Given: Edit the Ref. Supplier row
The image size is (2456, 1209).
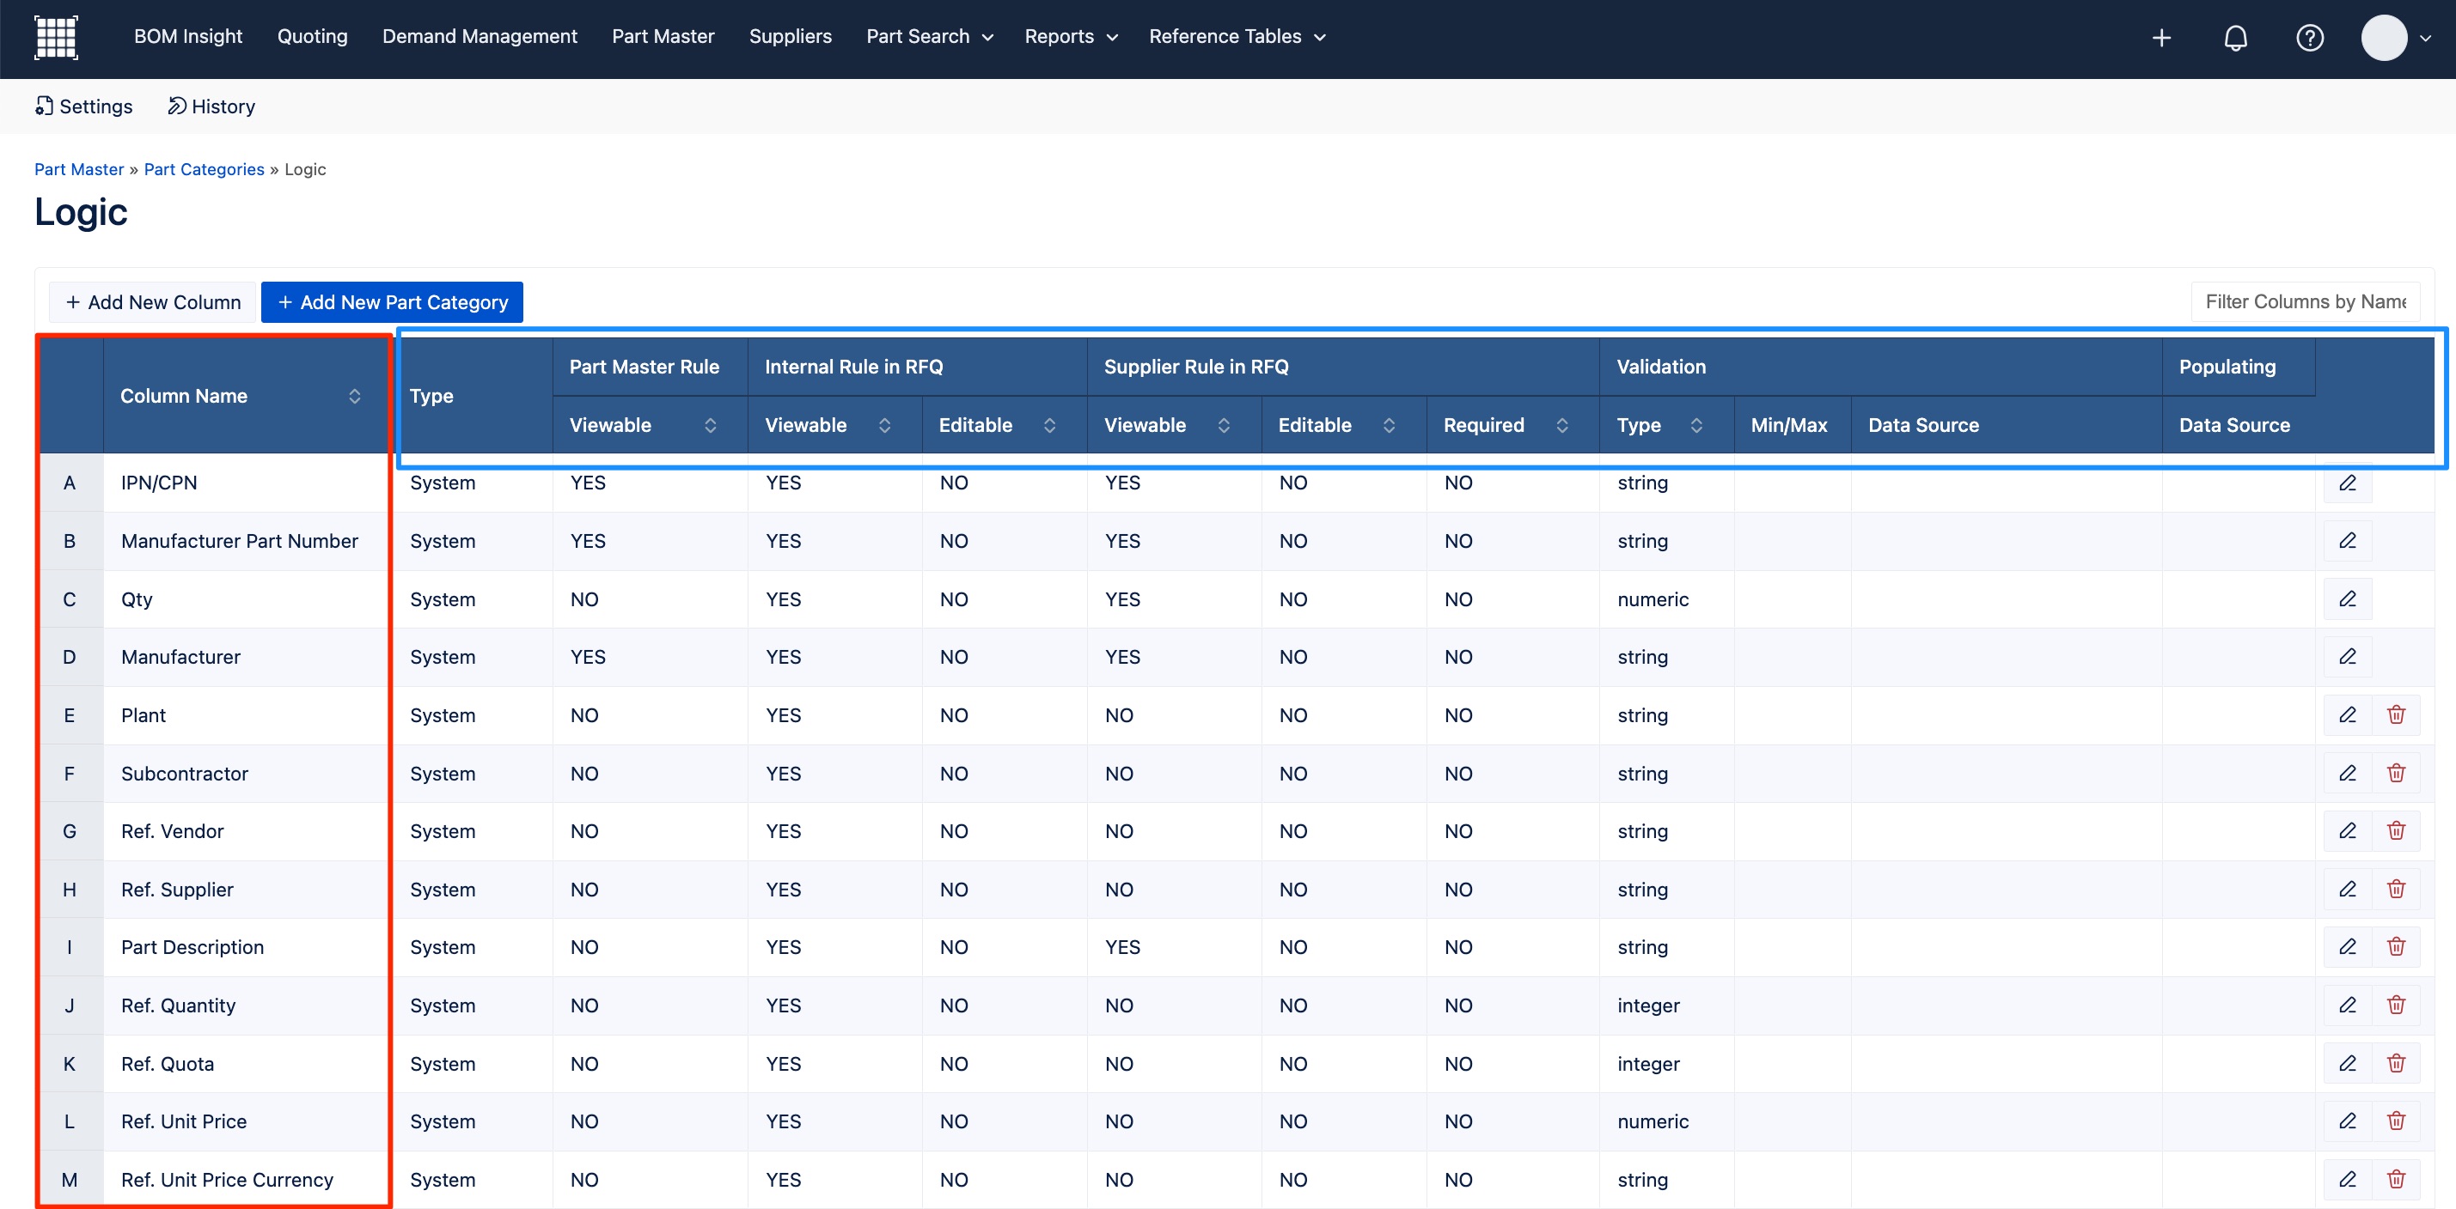Looking at the screenshot, I should [2348, 889].
